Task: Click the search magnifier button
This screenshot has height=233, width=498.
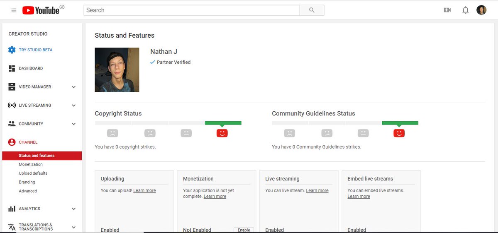Action: point(312,10)
